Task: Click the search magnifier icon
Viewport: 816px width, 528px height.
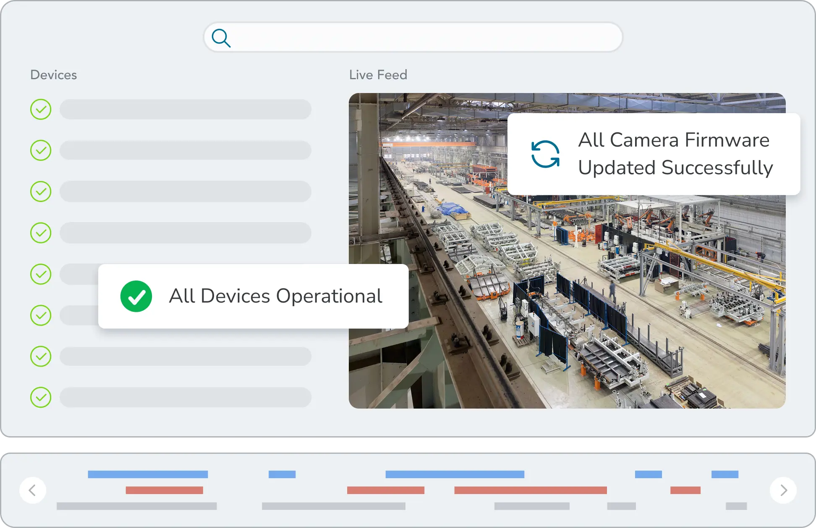Action: pyautogui.click(x=222, y=38)
